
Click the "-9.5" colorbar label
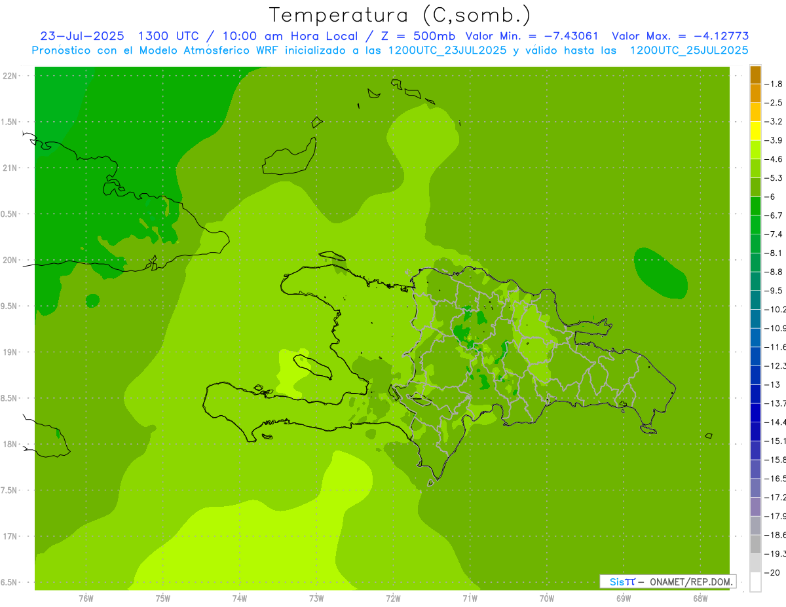774,291
